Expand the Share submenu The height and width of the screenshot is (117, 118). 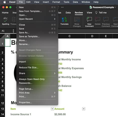tap(55, 73)
